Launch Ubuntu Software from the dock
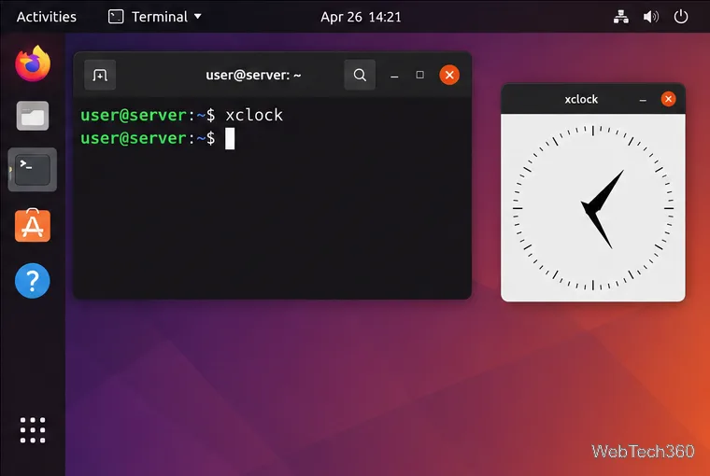This screenshot has width=710, height=476. (x=33, y=225)
